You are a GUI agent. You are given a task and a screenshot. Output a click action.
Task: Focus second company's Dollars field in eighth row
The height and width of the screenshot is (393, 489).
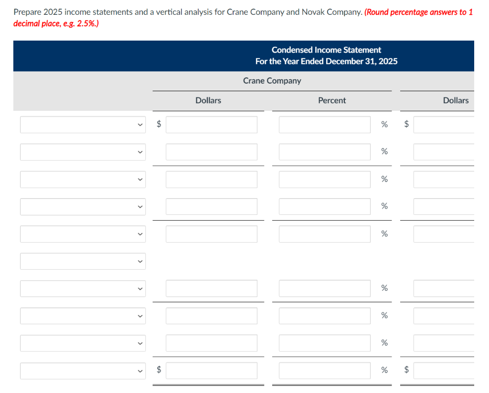click(x=444, y=316)
